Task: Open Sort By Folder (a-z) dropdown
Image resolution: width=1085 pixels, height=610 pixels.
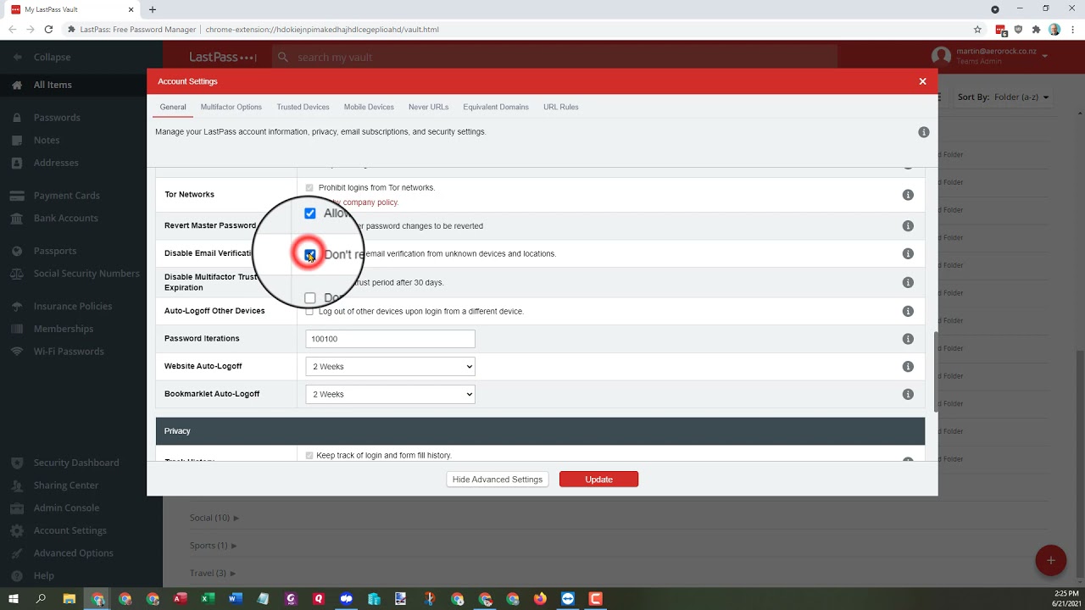Action: click(x=1004, y=97)
